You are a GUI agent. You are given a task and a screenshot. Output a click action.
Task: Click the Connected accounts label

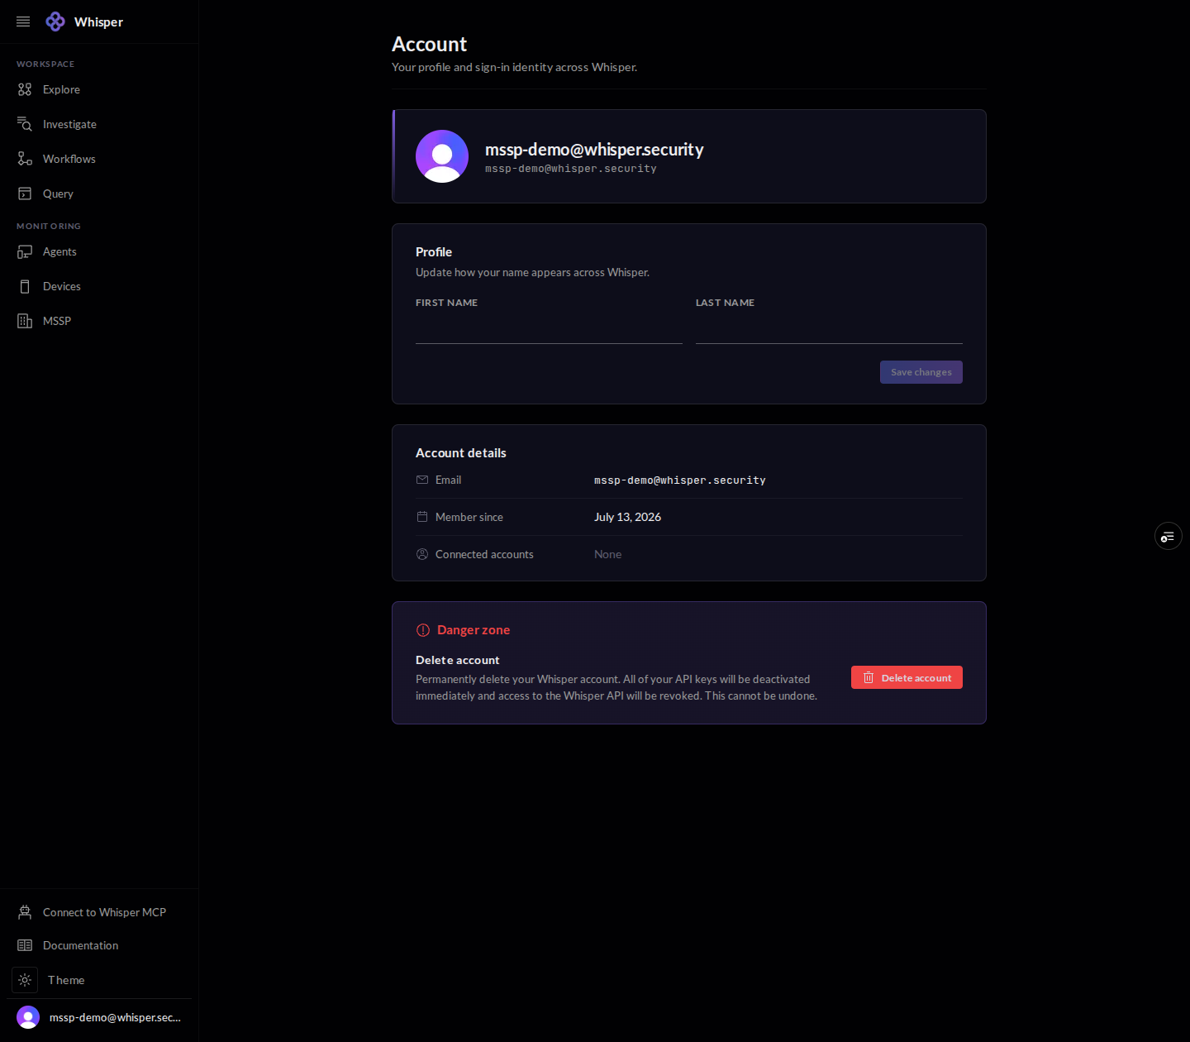[x=484, y=554]
